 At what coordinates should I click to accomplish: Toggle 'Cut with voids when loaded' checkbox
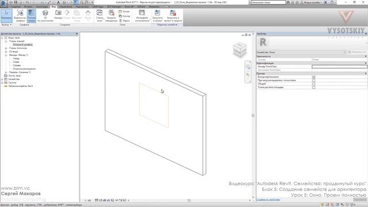313,80
